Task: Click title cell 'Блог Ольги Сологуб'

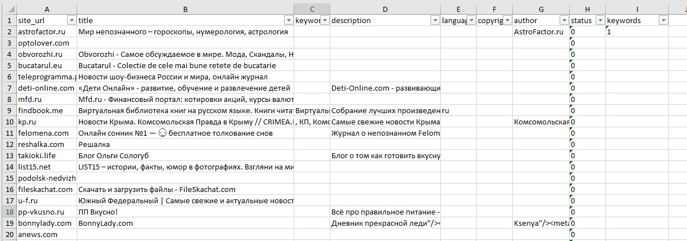Action: pyautogui.click(x=185, y=155)
